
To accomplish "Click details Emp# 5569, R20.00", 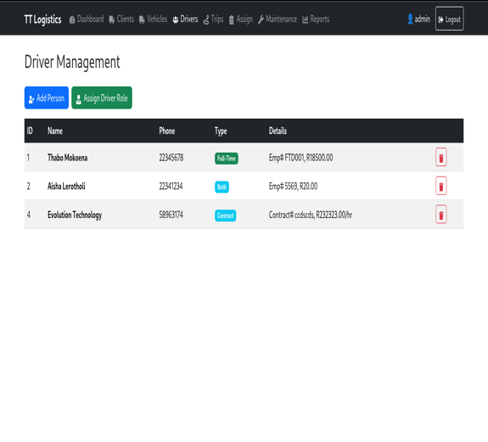I will pyautogui.click(x=293, y=187).
